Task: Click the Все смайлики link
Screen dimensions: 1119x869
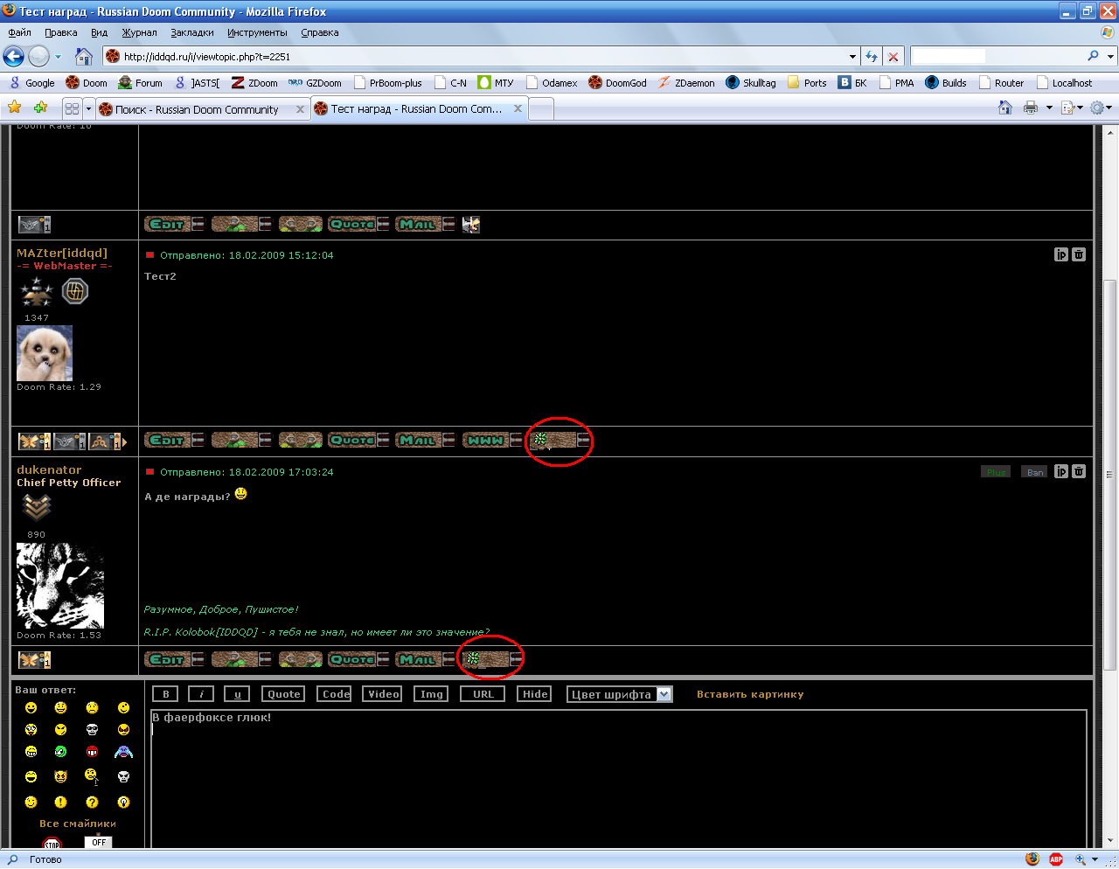Action: pyautogui.click(x=78, y=824)
